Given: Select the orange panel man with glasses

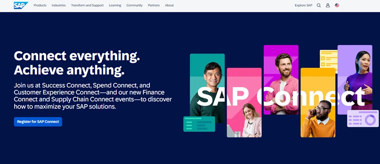Looking at the screenshot, I should click(x=318, y=118).
